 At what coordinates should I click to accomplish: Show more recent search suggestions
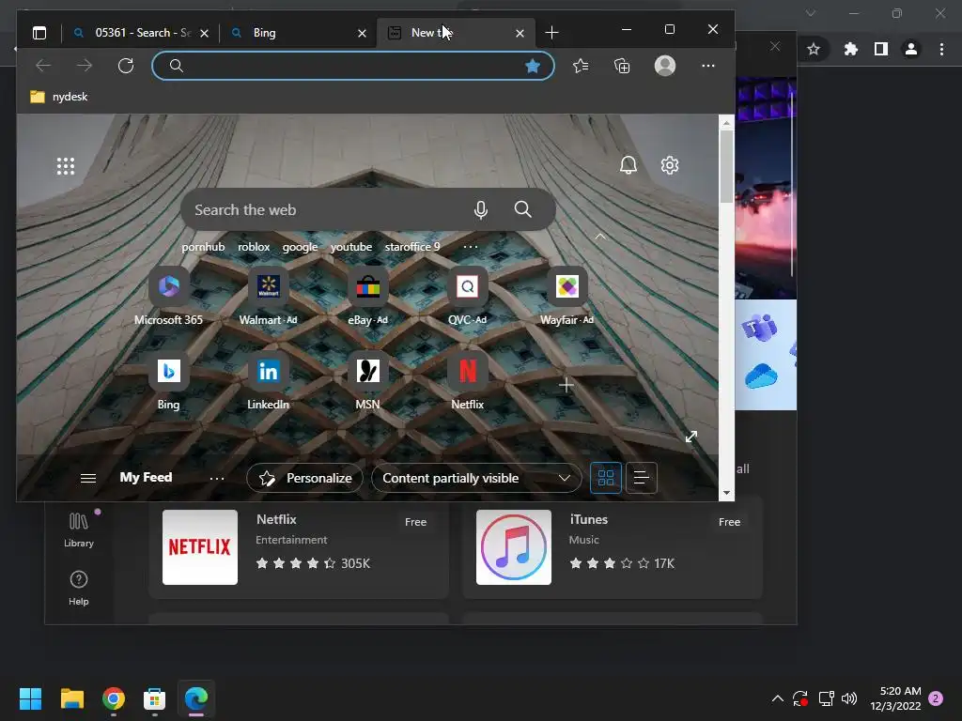pyautogui.click(x=471, y=247)
